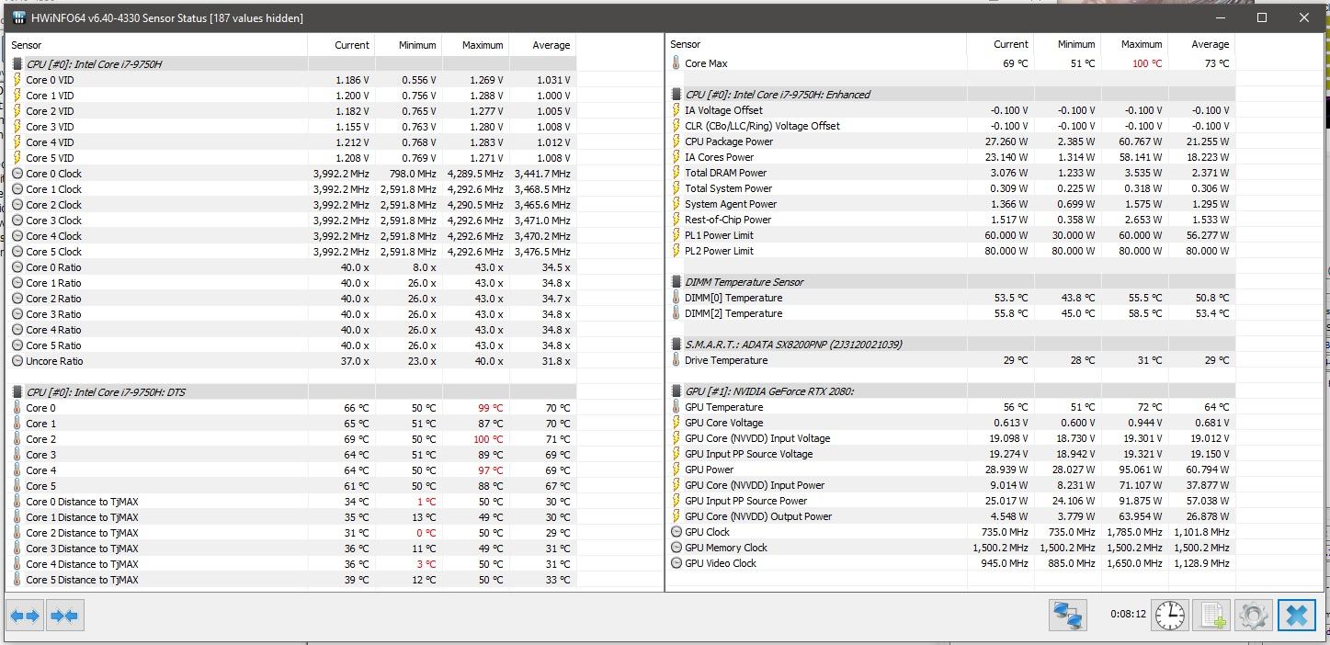Select the S.M.A.R.T.: ADATA SX8200PNP group header
Image resolution: width=1330 pixels, height=645 pixels.
coord(950,345)
